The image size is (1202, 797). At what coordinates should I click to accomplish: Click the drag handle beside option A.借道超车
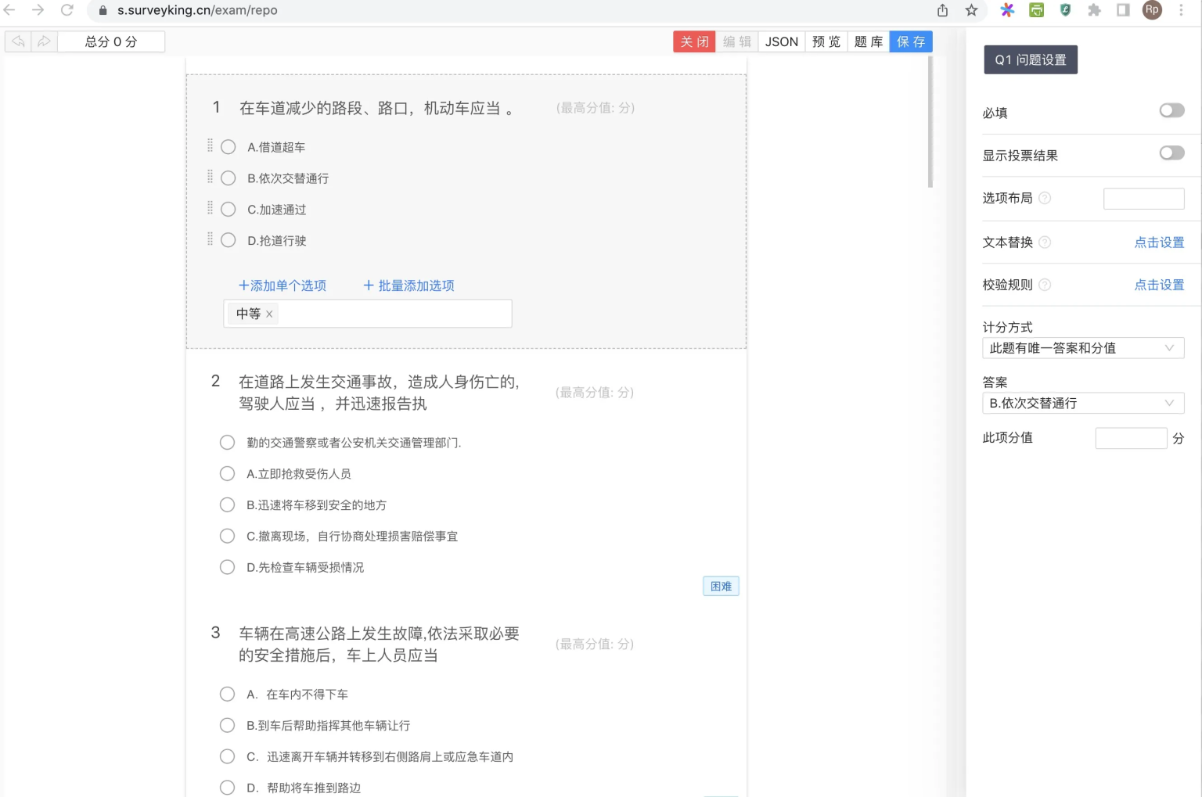tap(210, 146)
